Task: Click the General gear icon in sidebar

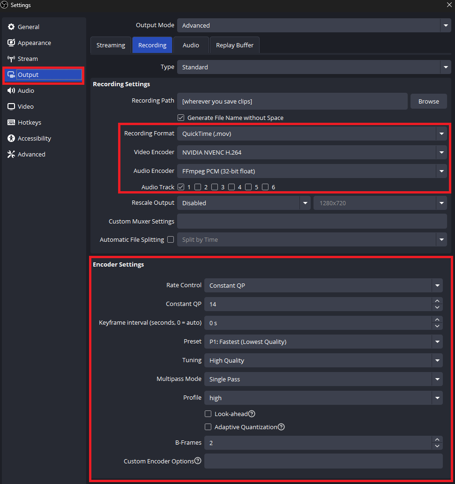Action: click(11, 27)
